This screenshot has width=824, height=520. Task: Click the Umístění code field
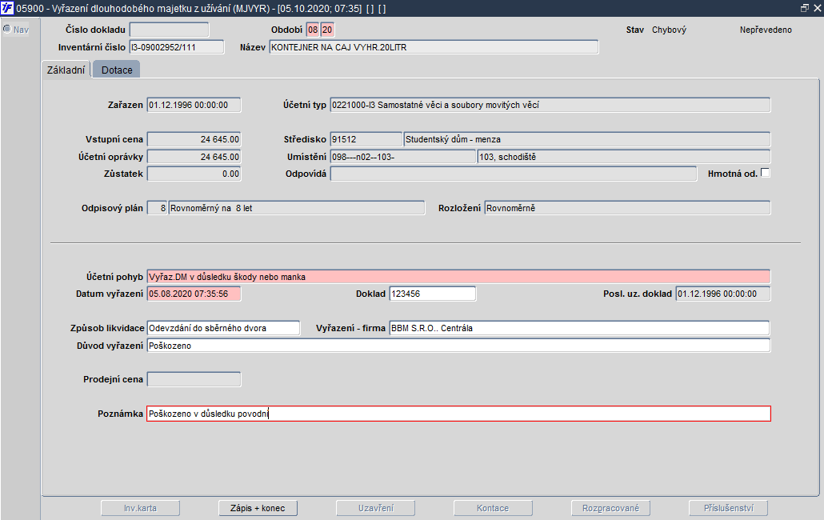pyautogui.click(x=402, y=157)
